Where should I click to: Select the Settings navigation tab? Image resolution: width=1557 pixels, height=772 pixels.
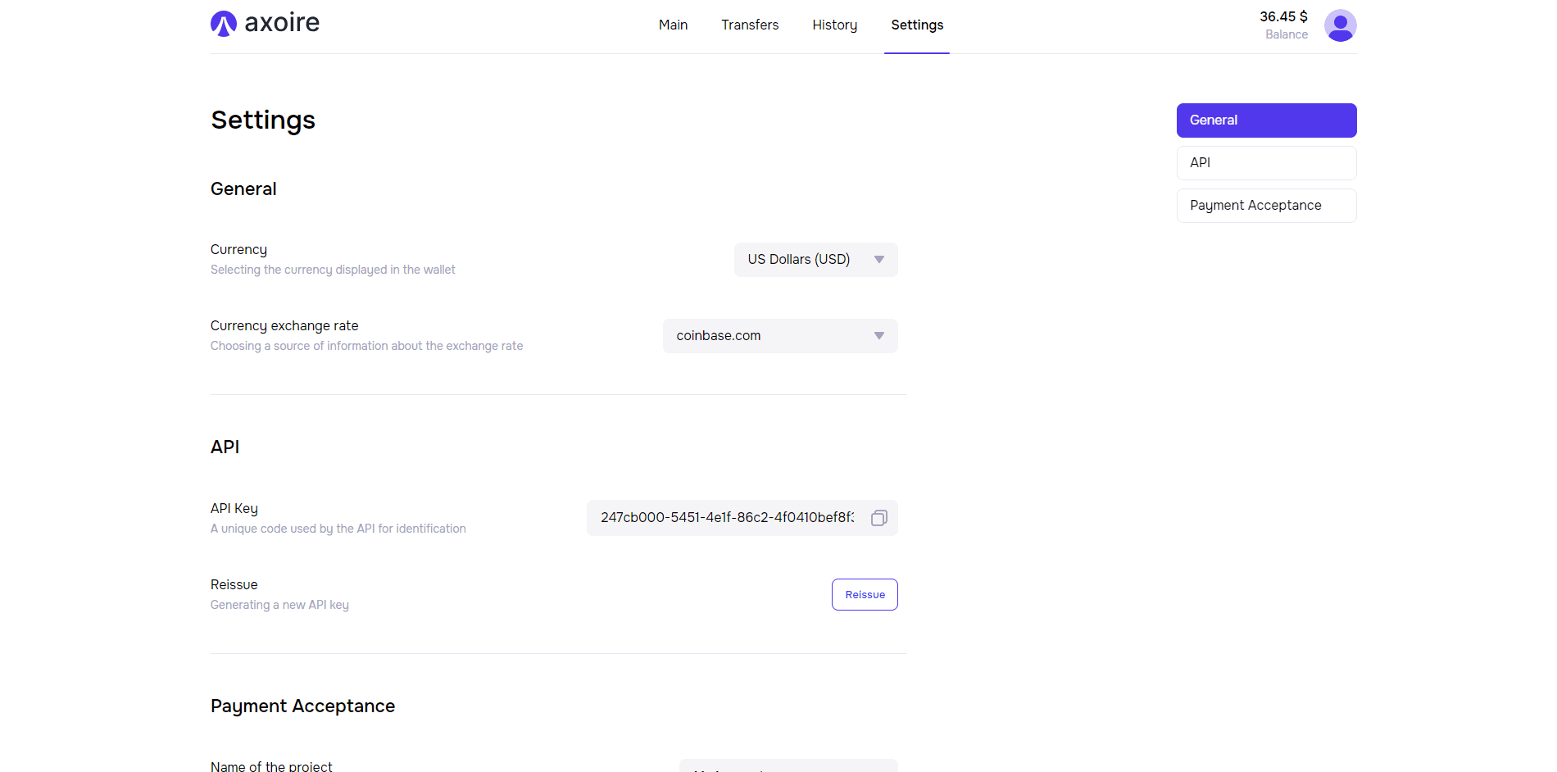(x=916, y=25)
